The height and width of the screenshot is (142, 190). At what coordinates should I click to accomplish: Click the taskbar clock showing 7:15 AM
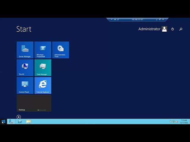(x=184, y=122)
